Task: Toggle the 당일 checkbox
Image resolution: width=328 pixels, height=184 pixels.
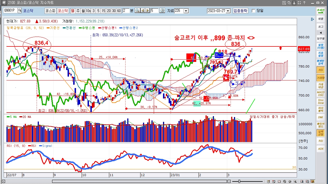Action: tap(253, 11)
